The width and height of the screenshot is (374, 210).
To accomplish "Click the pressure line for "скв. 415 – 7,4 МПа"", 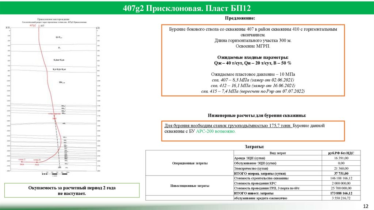I will click(253, 91).
